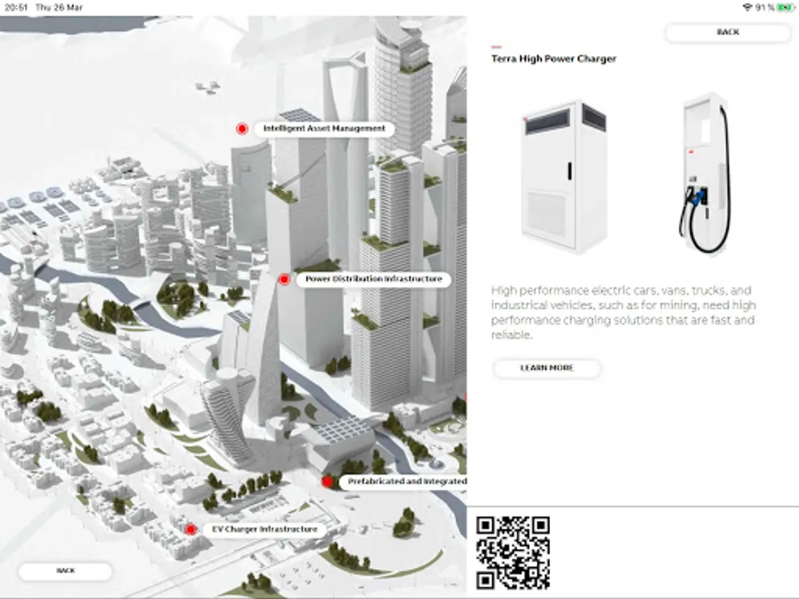Tap the red hotspot beside EV Charger Infrastructure
This screenshot has width=799, height=599.
coord(191,530)
